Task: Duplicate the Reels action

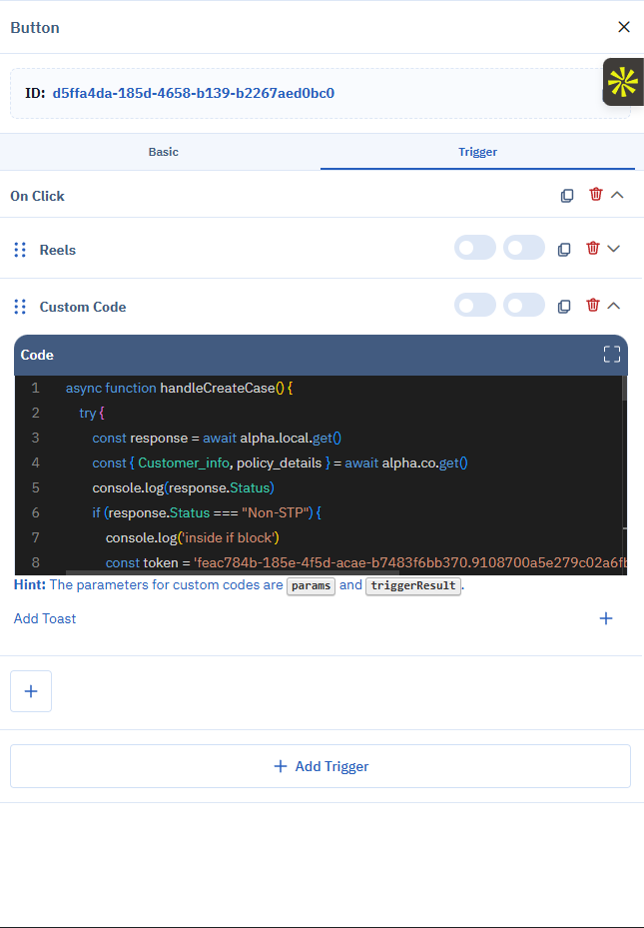Action: pos(564,249)
